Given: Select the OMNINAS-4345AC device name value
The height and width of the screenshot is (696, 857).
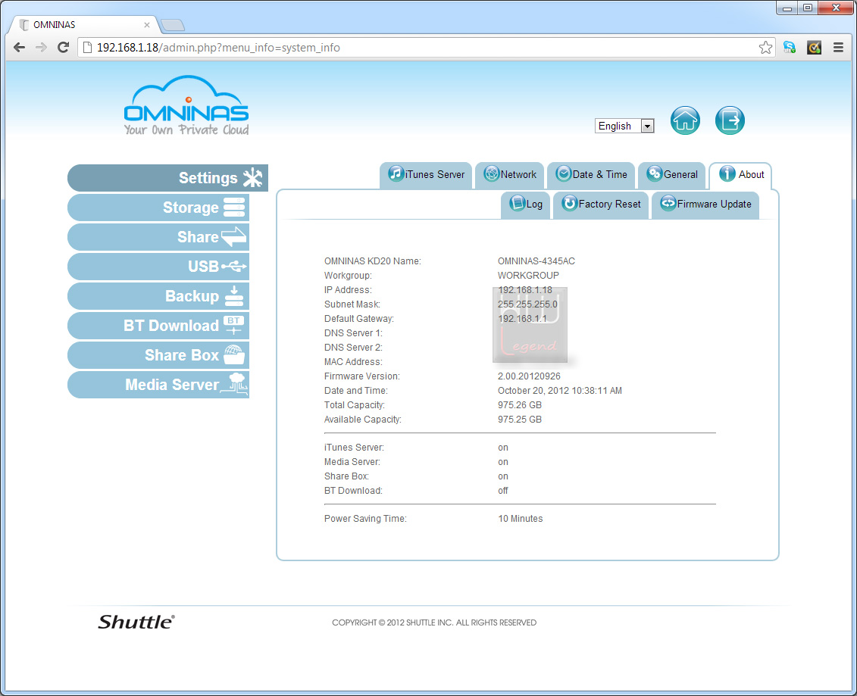Looking at the screenshot, I should 536,261.
